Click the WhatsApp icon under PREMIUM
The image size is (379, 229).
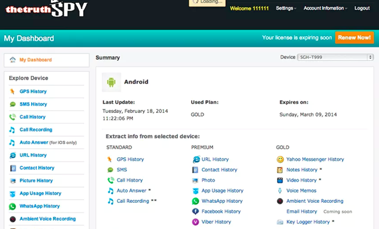(196, 201)
